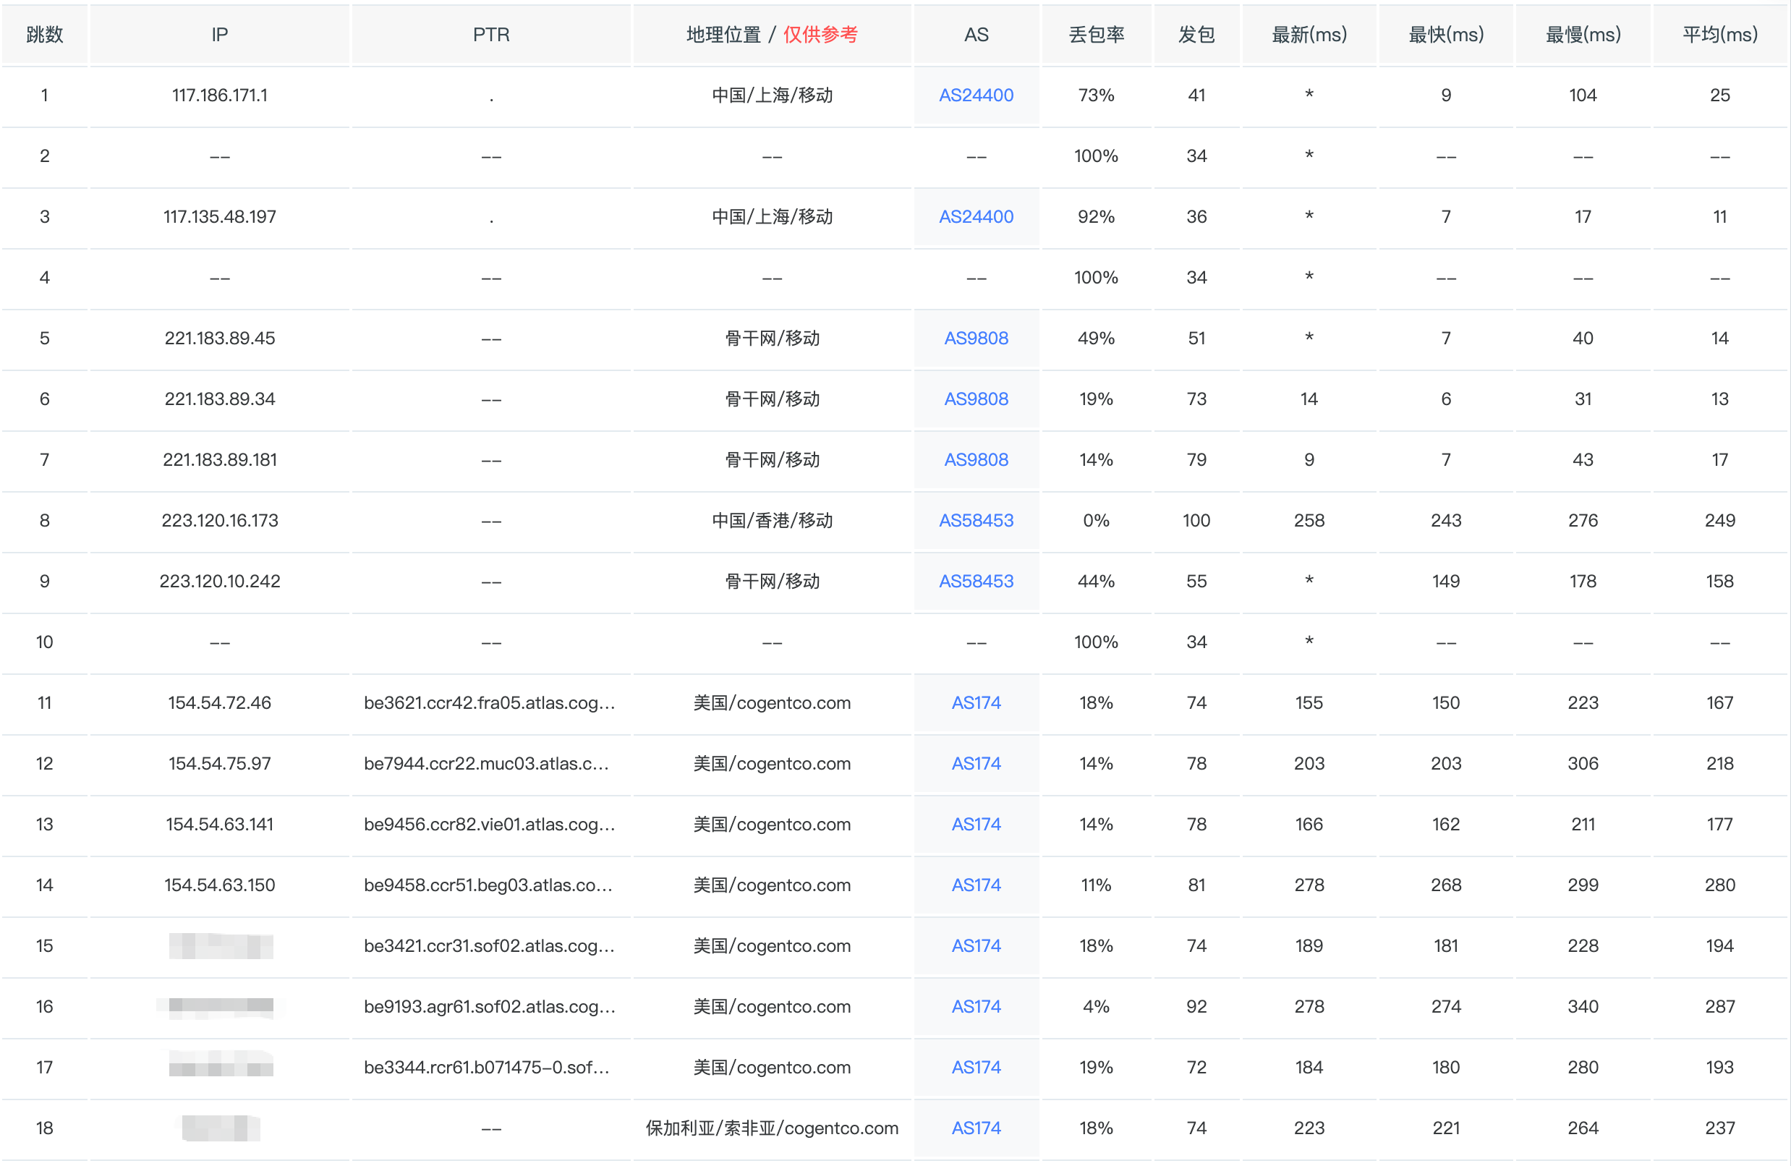Image resolution: width=1791 pixels, height=1166 pixels.
Task: Click the 平均(ms) column header
Action: [x=1719, y=35]
